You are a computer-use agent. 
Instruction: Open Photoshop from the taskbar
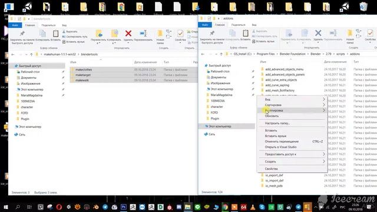(x=124, y=207)
